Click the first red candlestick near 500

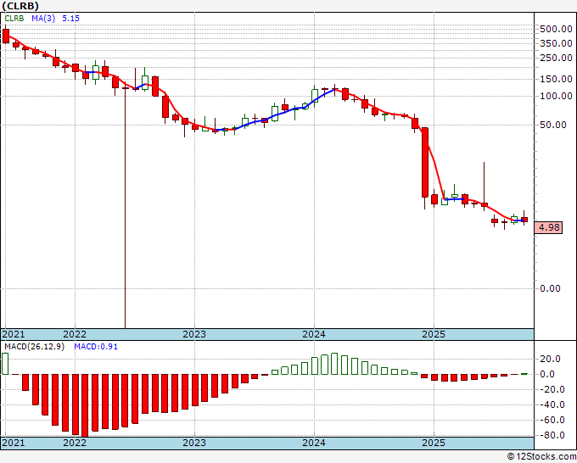[x=6, y=36]
